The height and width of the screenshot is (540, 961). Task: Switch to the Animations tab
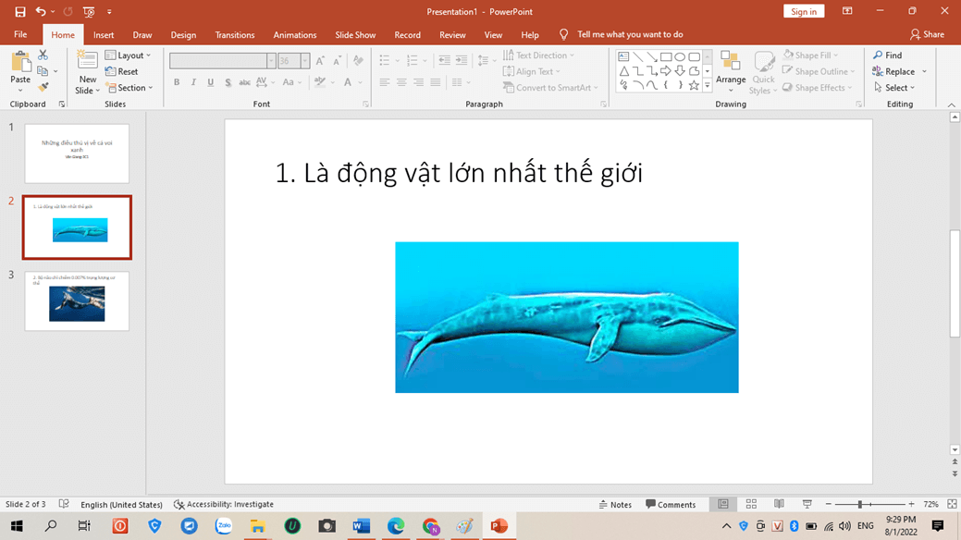tap(294, 35)
